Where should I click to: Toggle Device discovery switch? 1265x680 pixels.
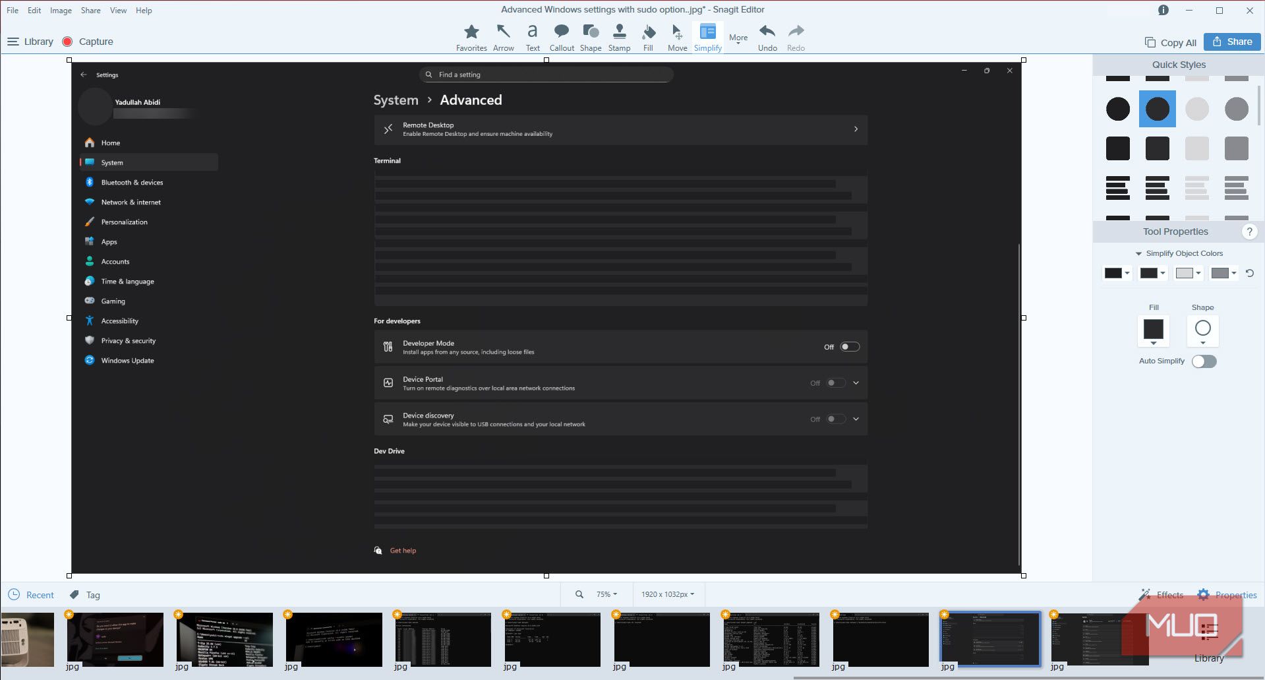click(x=836, y=419)
